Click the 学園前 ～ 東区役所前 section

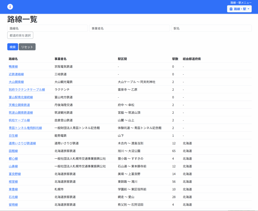point(132,189)
